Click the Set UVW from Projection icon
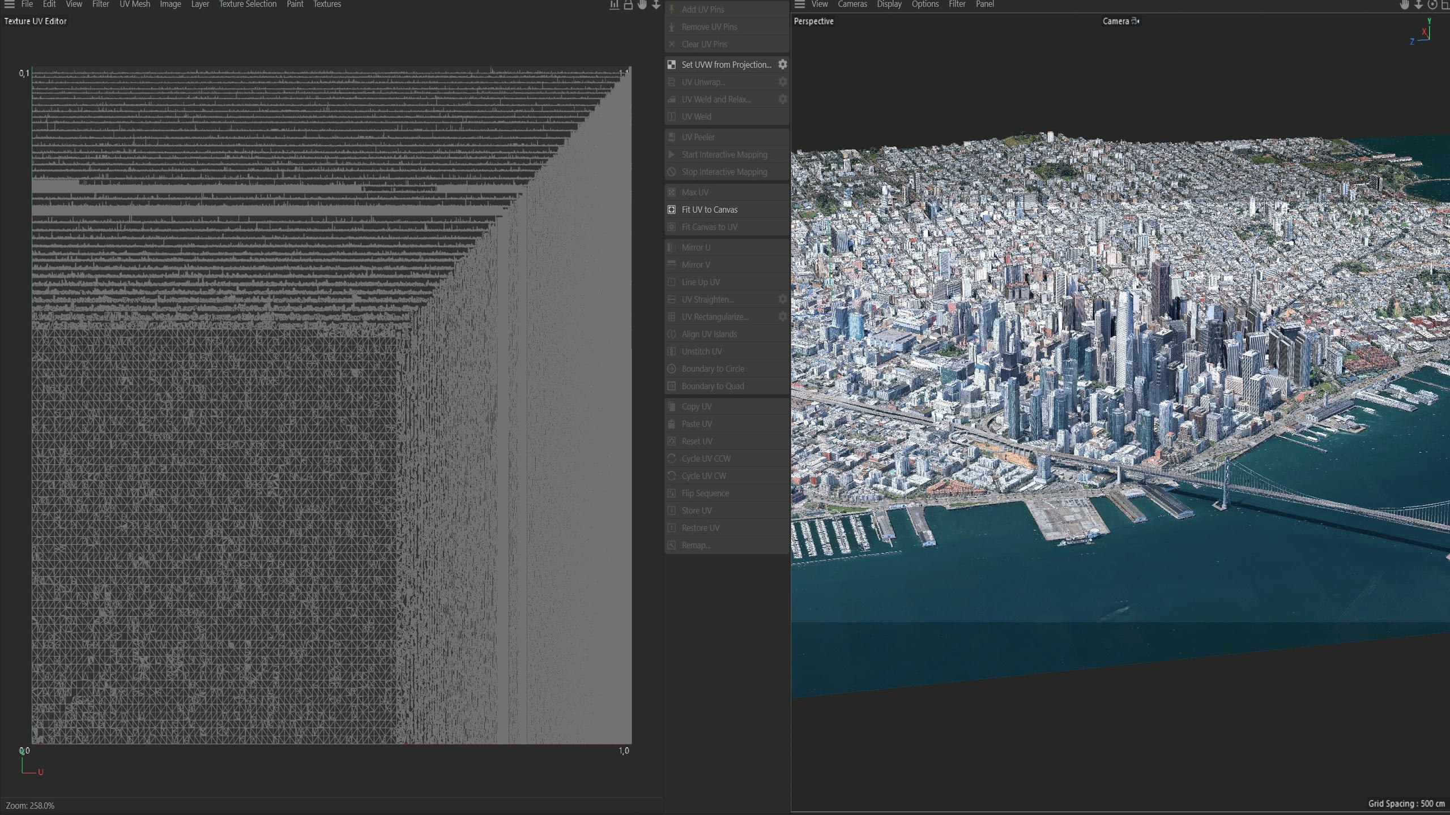1450x815 pixels. 672,65
